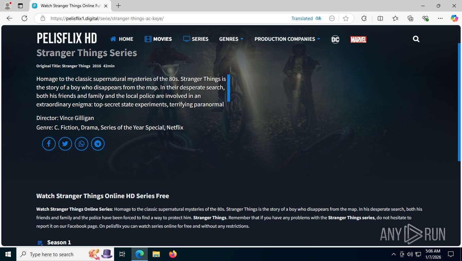Open Browser essentials heart icon
This screenshot has width=462, height=261.
pyautogui.click(x=425, y=18)
